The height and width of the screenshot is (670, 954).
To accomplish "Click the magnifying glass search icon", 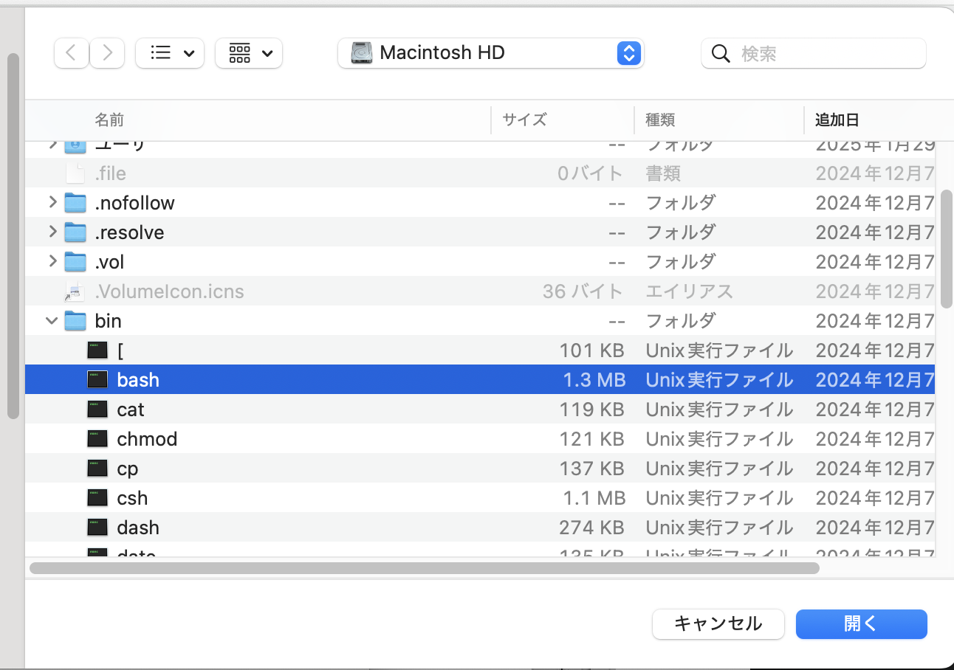I will [721, 53].
